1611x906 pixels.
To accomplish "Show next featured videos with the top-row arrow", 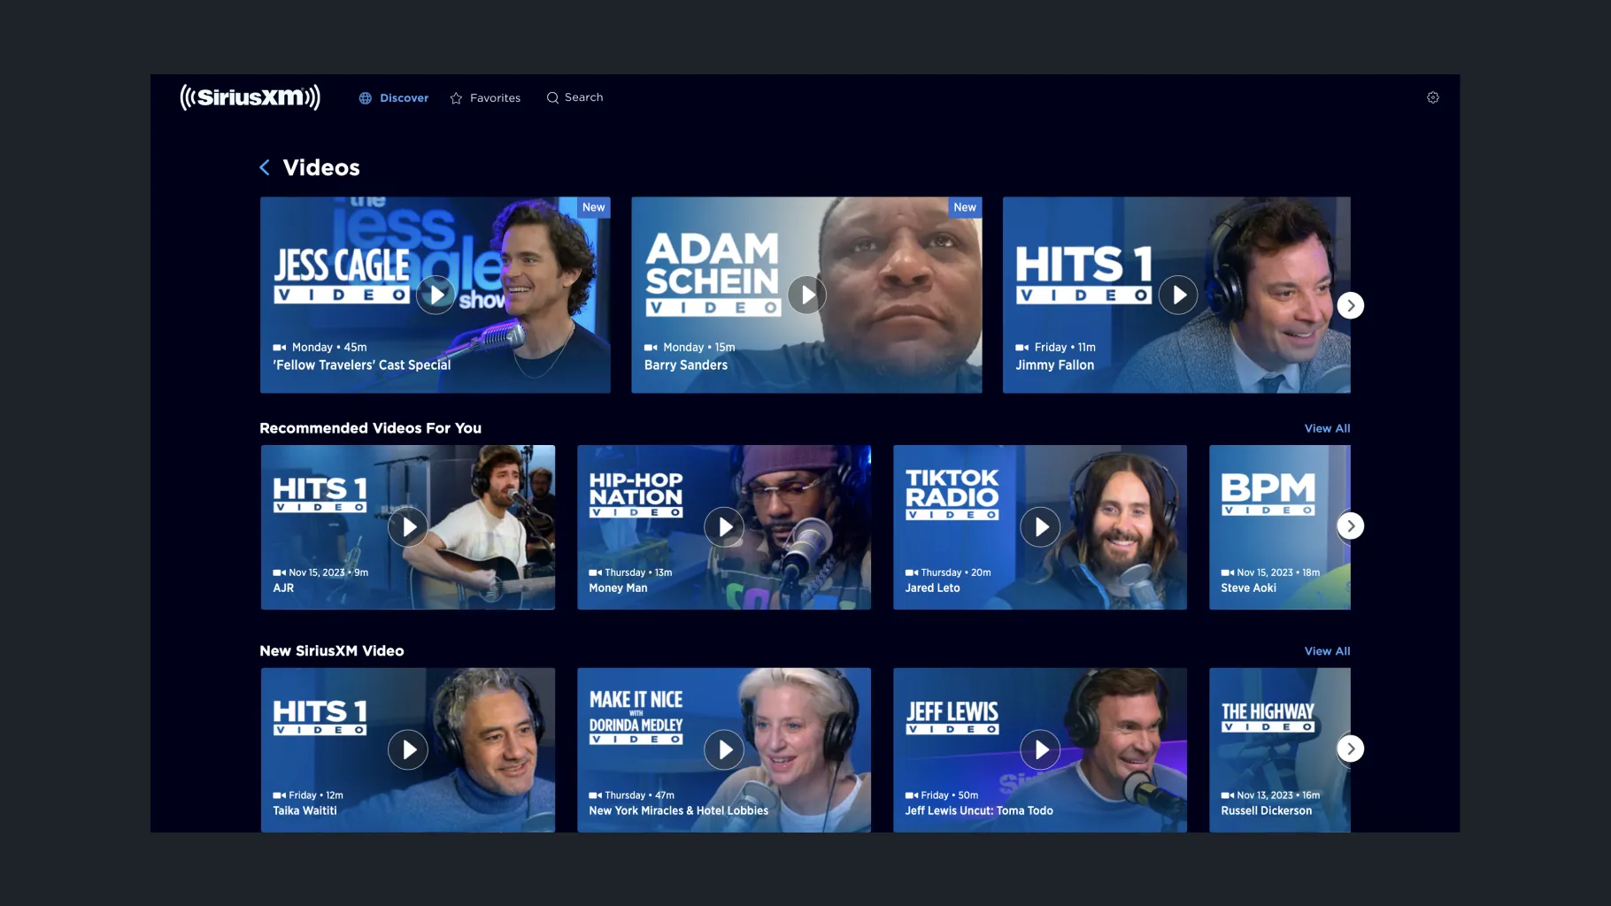I will [x=1351, y=305].
